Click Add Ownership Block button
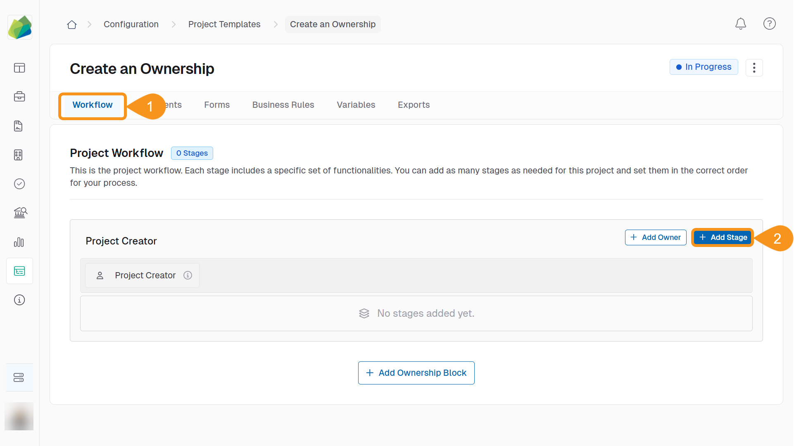 click(x=416, y=373)
